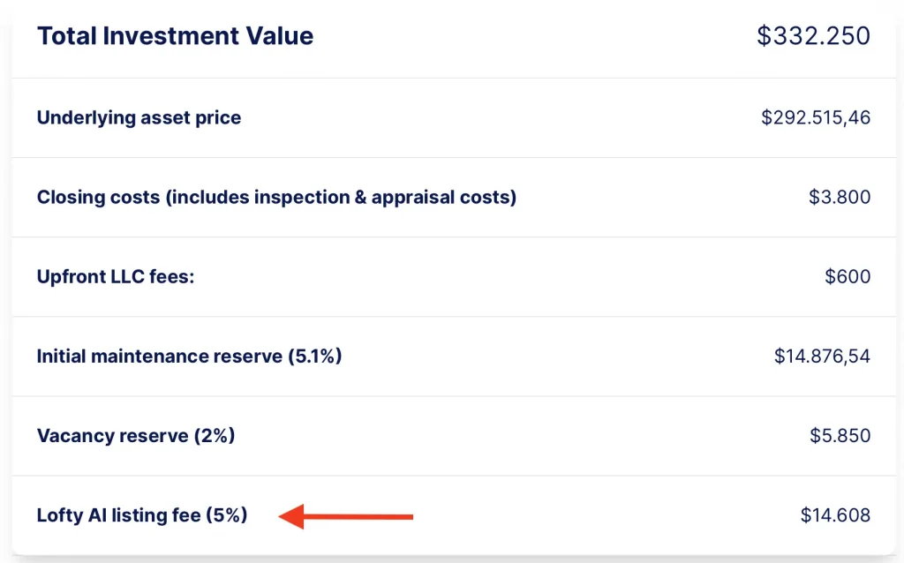
Task: Click the 5.1% maintenance reserve percentage
Action: coord(314,357)
